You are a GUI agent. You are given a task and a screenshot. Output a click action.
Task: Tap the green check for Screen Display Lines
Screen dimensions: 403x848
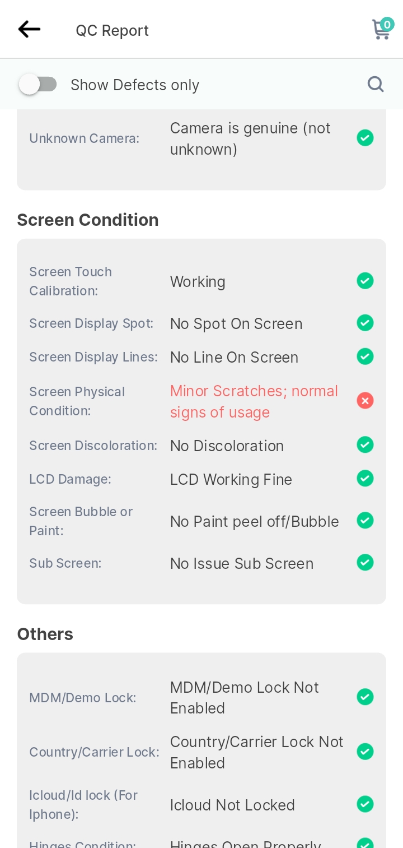click(365, 356)
